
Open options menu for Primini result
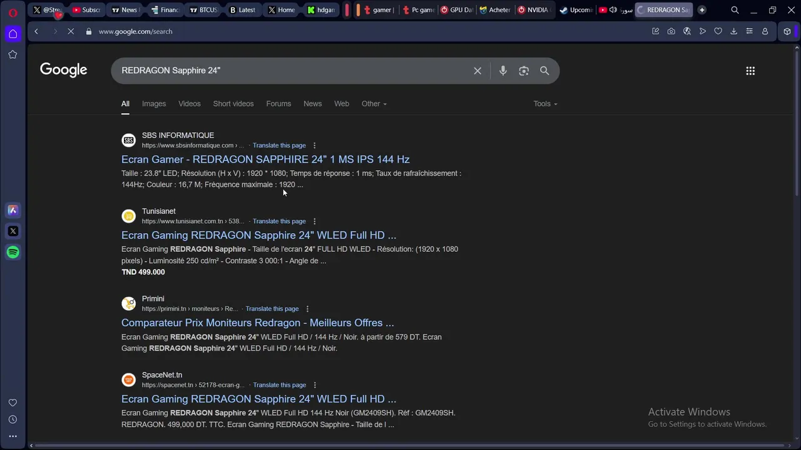click(307, 309)
